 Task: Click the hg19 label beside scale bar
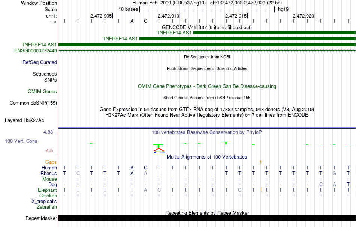[x=283, y=9]
